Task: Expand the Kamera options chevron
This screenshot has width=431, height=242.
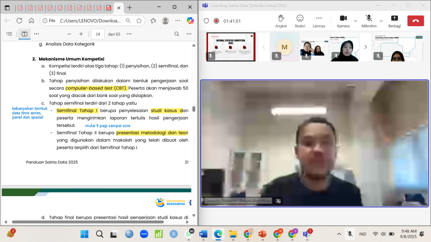Action: click(x=356, y=21)
